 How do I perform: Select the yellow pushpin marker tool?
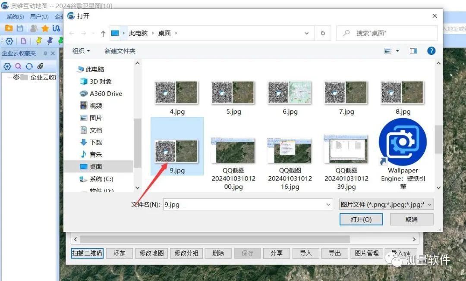pos(38,41)
